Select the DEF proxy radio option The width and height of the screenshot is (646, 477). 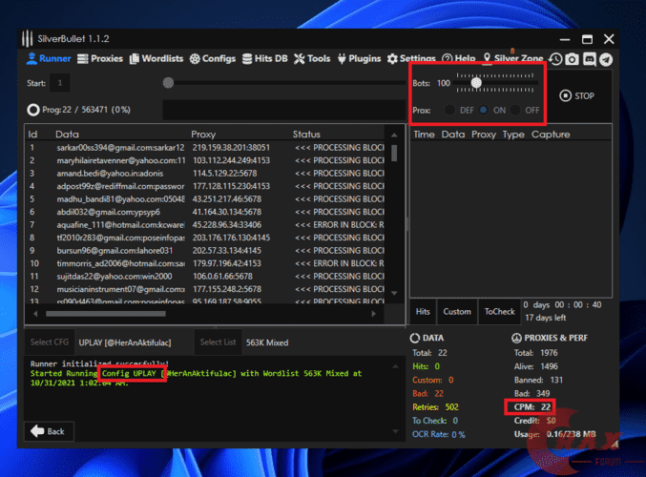pyautogui.click(x=449, y=110)
